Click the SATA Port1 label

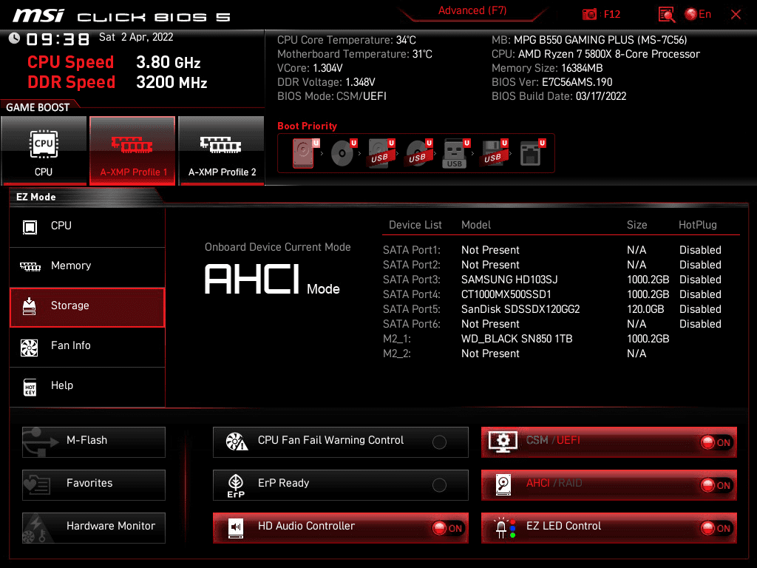click(x=412, y=250)
